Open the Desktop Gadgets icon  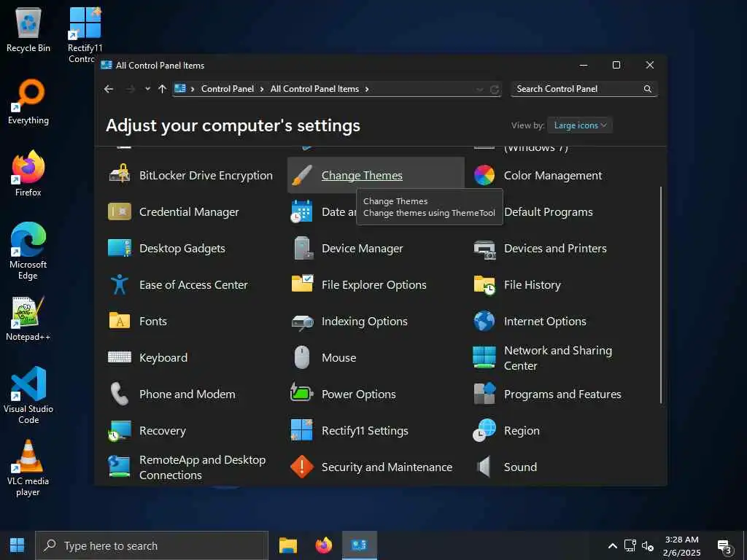pyautogui.click(x=120, y=248)
